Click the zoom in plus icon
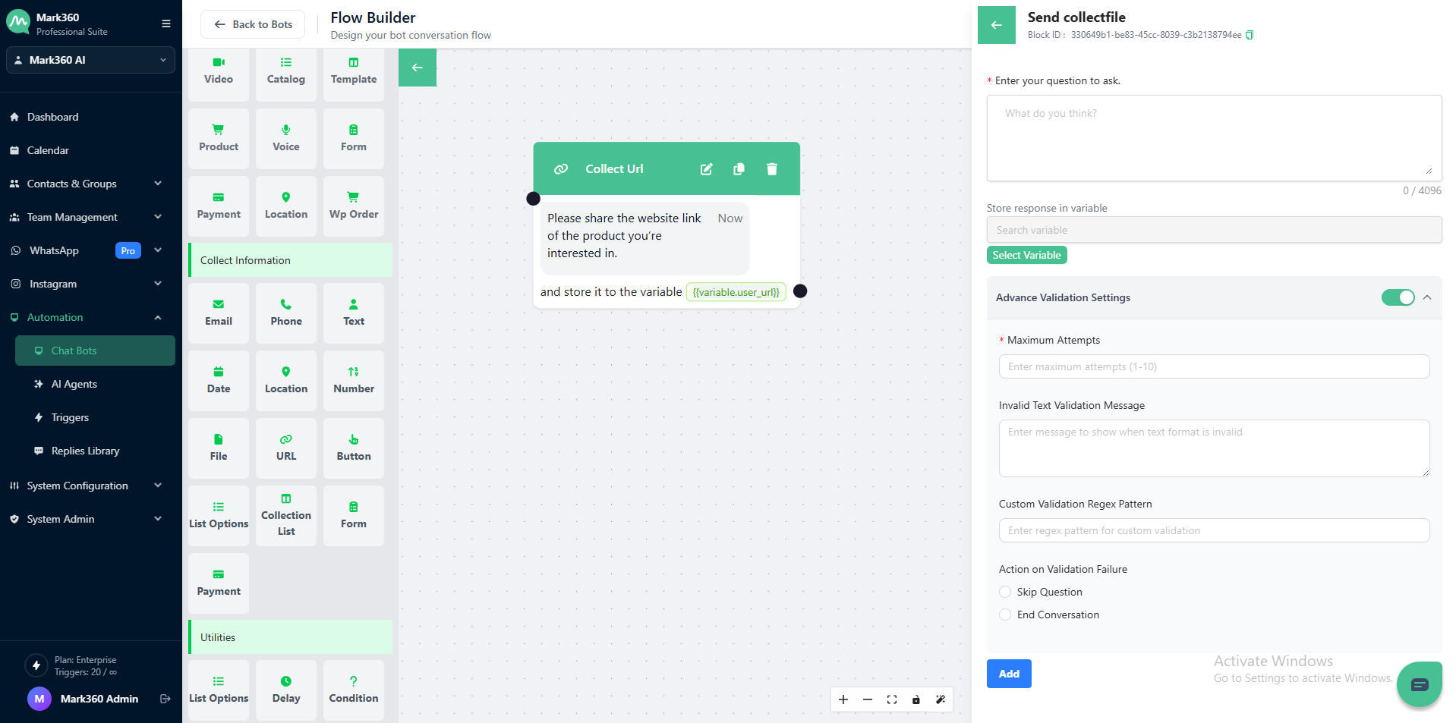The image size is (1456, 723). [x=843, y=699]
